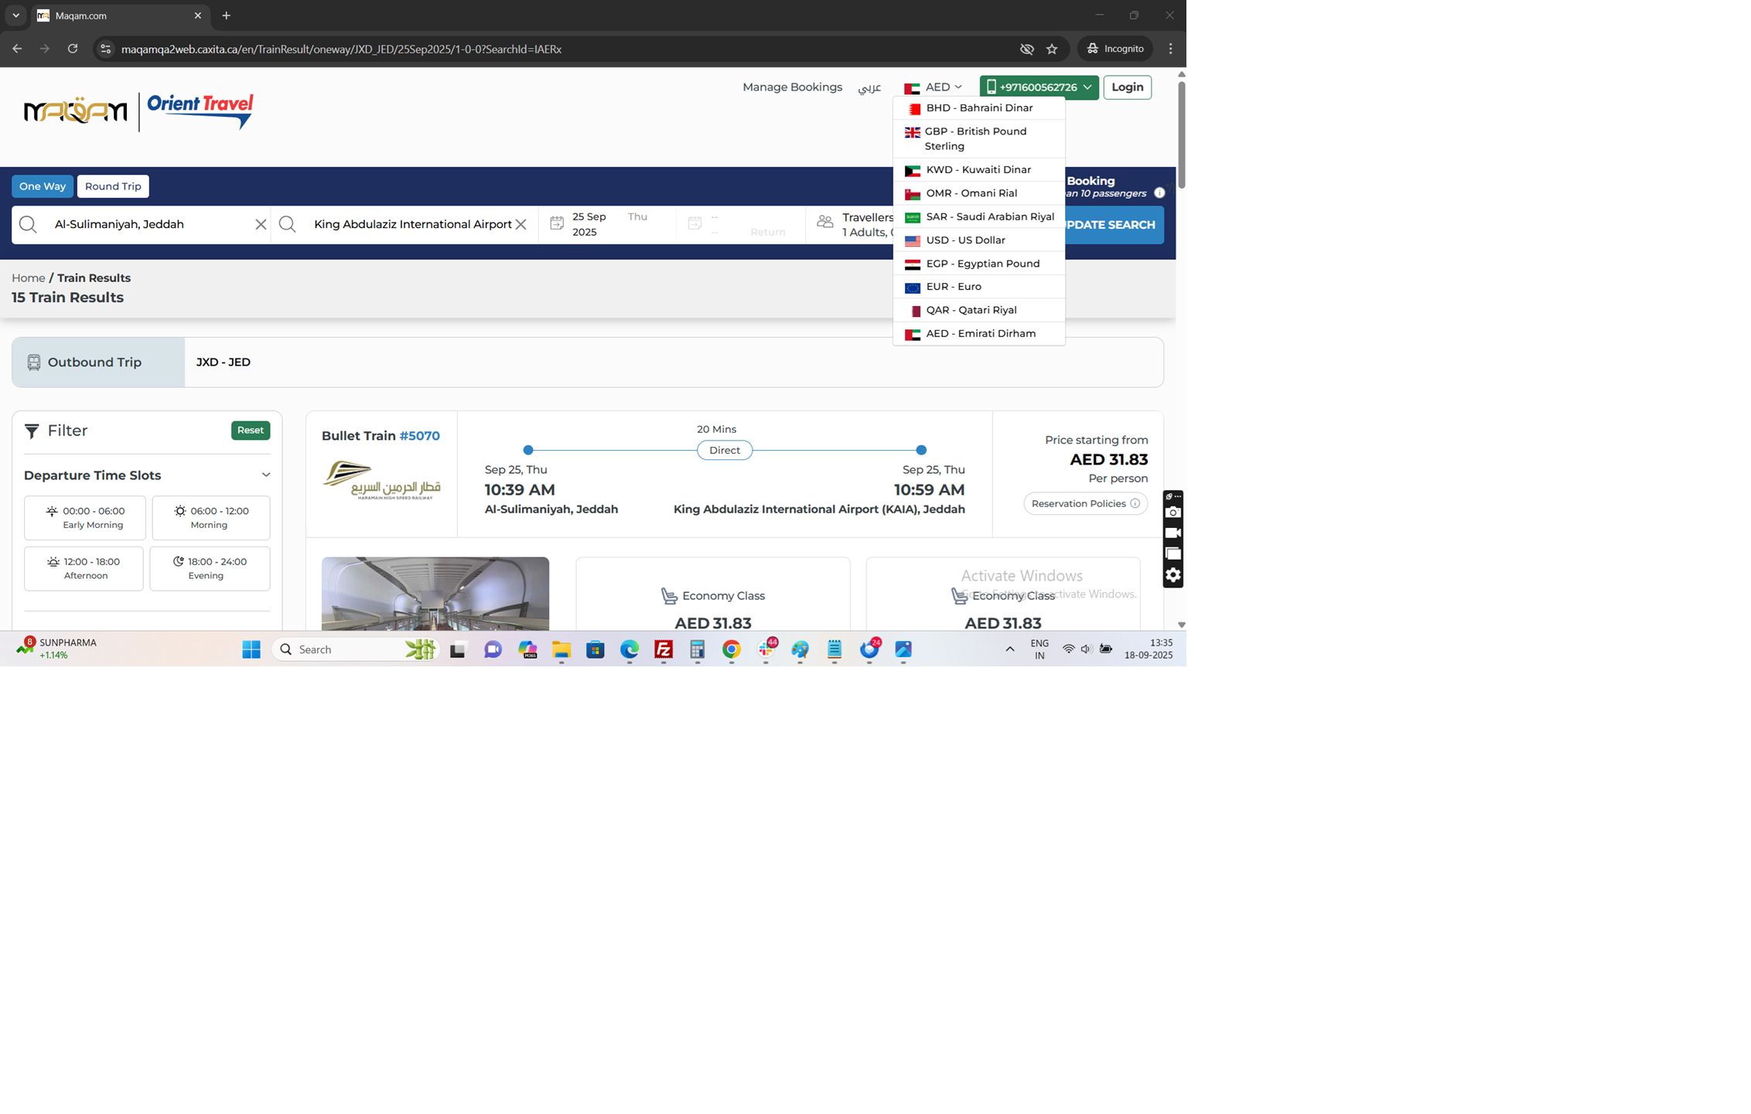Viewport: 1751px width, 1114px height.
Task: Clear the King Abdulaziz destination field
Action: pos(521,224)
